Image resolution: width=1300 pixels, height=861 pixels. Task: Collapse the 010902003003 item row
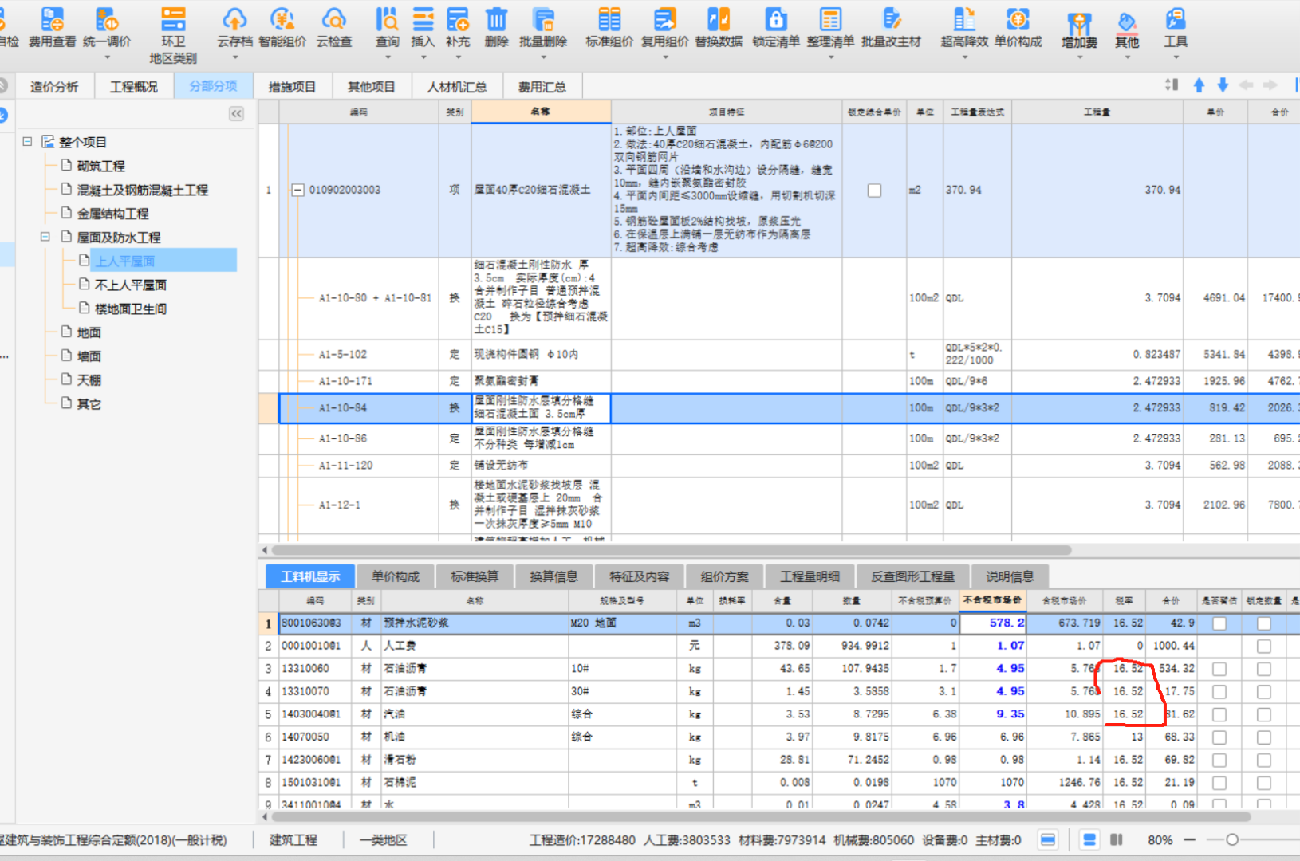(x=297, y=191)
